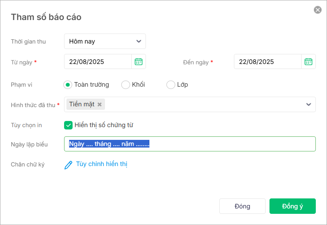Click the pencil icon beside Tùy chỉnh hiển thị

pyautogui.click(x=68, y=165)
